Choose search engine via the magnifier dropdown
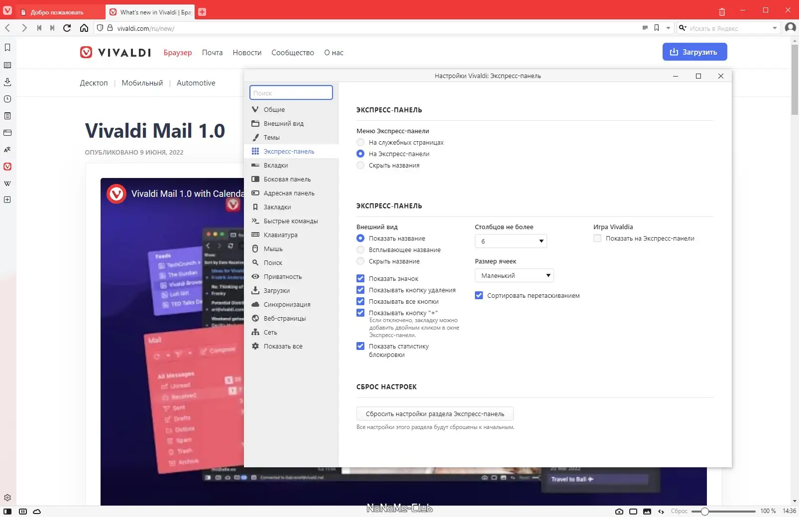Screen dimensions: 799x517 (x=683, y=28)
